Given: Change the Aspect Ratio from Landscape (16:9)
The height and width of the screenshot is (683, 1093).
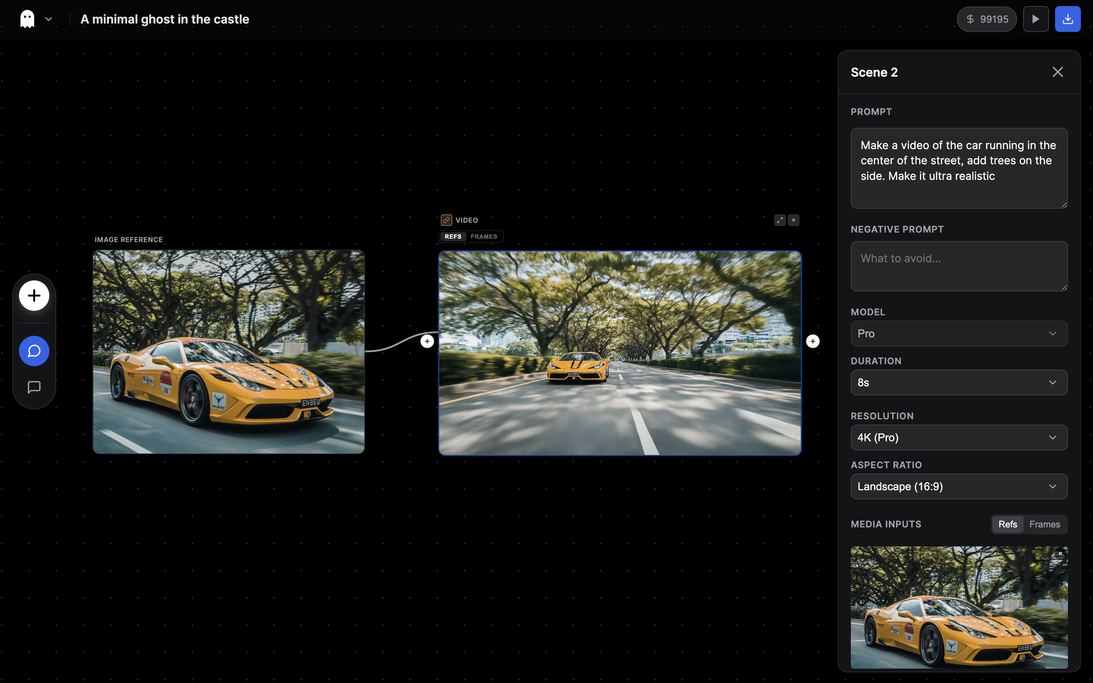Looking at the screenshot, I should point(958,486).
